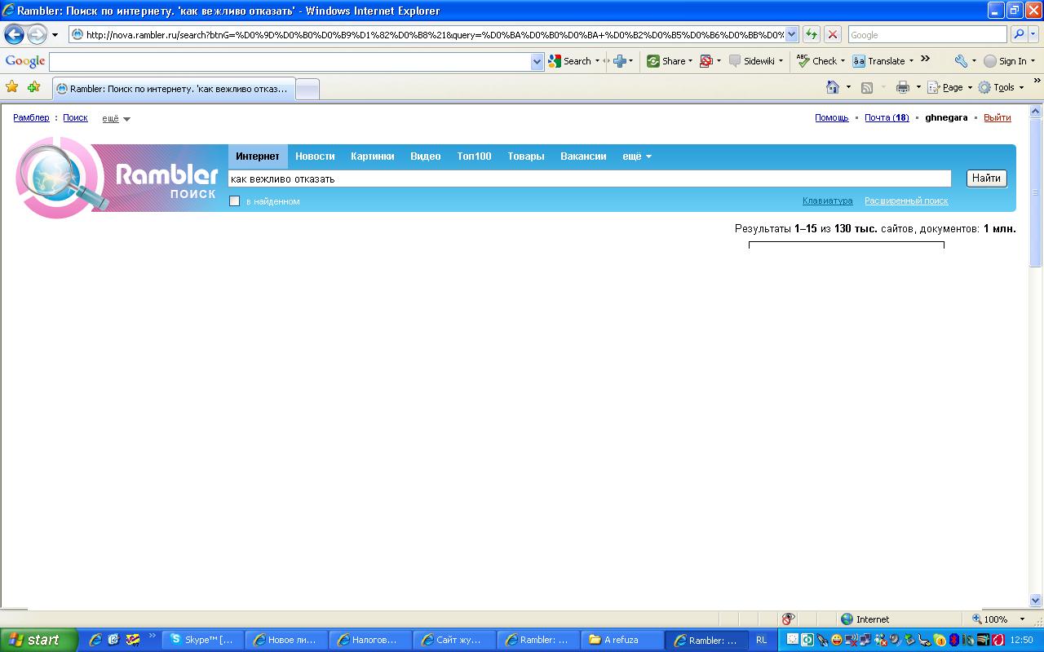Click the IE Google search box
This screenshot has width=1044, height=652.
(928, 35)
